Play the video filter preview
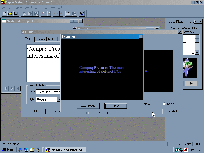Image resolution: width=204 pixels, height=153 pixels. [191, 83]
